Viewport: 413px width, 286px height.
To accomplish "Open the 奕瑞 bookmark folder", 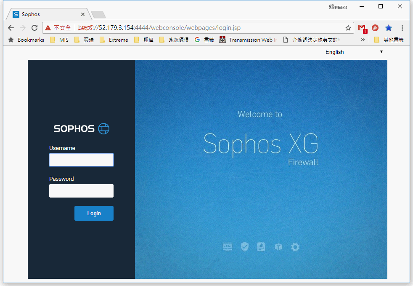I will [84, 40].
